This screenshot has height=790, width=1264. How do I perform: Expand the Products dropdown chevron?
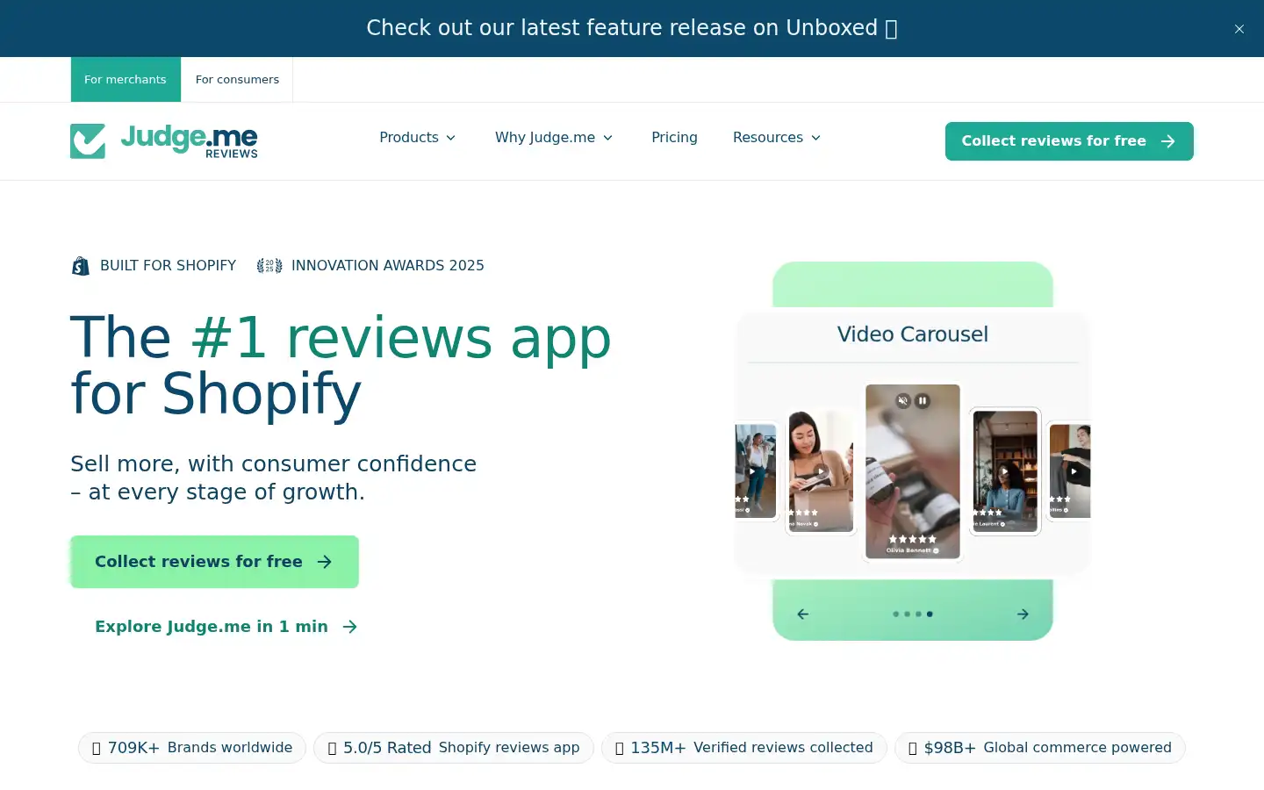pyautogui.click(x=451, y=138)
